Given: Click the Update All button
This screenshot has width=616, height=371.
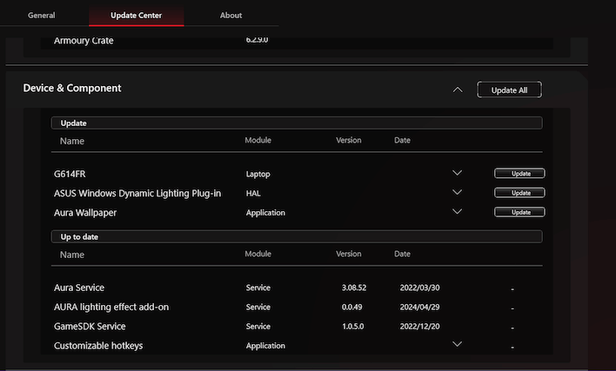Looking at the screenshot, I should tap(509, 89).
